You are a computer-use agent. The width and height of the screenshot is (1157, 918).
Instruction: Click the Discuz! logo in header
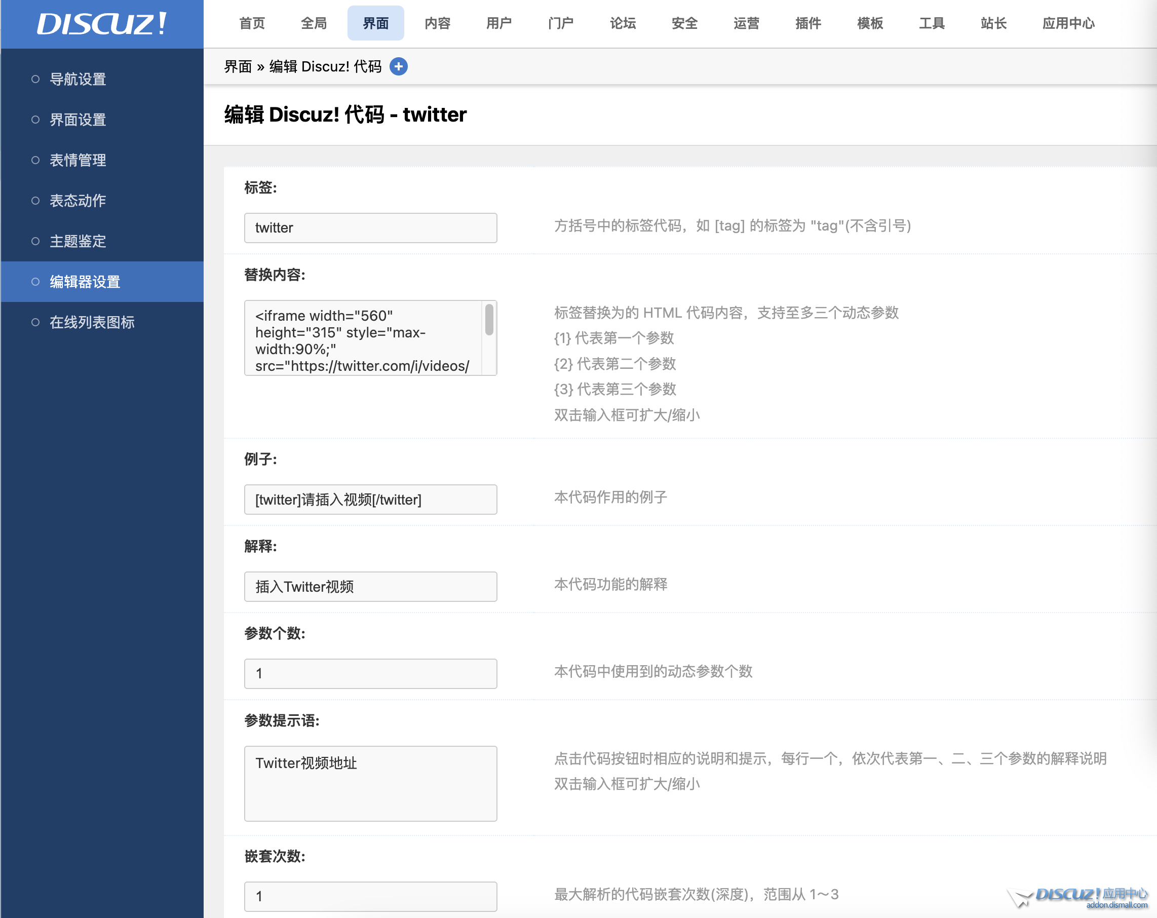click(101, 24)
